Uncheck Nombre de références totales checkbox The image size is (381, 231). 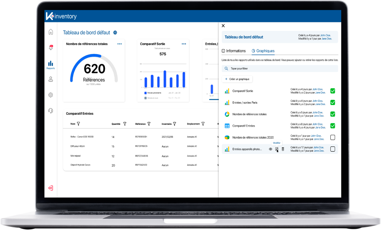point(333,114)
